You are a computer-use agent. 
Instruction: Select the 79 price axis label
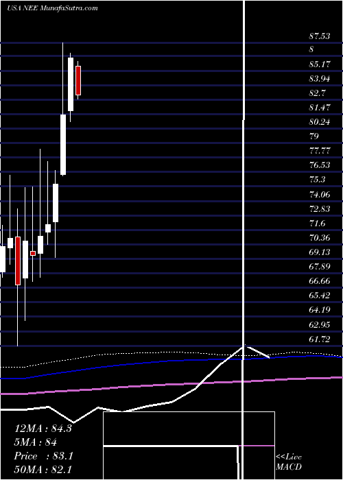(x=314, y=136)
